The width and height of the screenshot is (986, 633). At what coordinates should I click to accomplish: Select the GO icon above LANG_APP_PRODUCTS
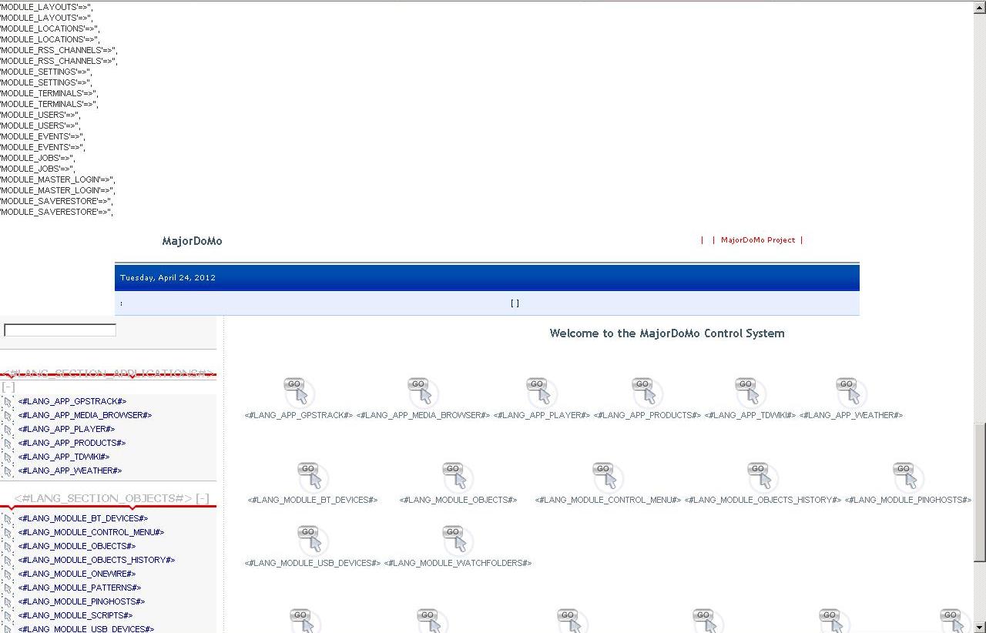(x=646, y=392)
